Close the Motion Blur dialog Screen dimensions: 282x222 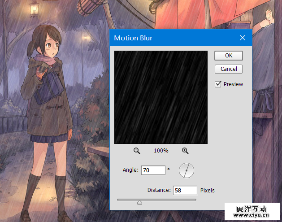(x=243, y=38)
